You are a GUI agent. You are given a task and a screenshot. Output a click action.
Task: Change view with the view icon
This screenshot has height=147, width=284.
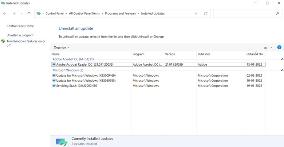[265, 47]
